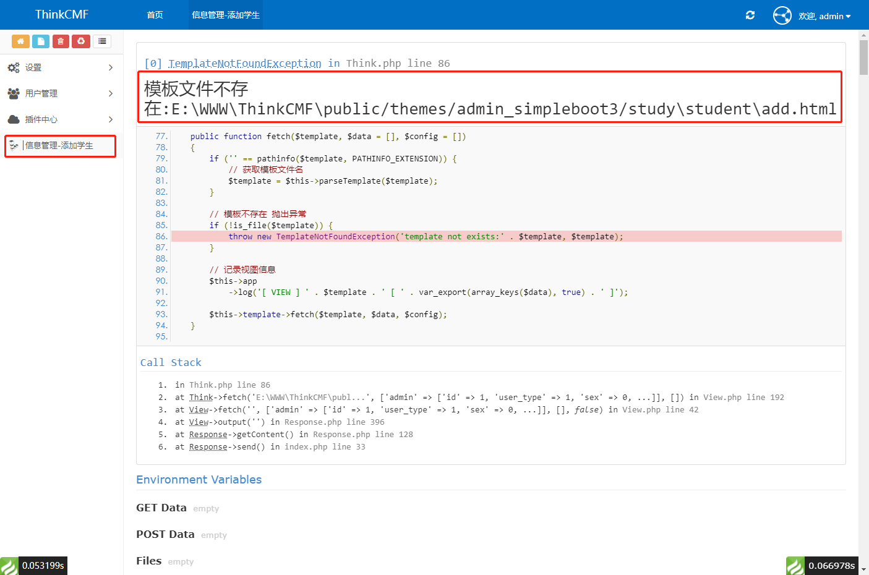Click the 模板文件不存在 error message text
Screen dimensions: 869x575
[x=490, y=98]
